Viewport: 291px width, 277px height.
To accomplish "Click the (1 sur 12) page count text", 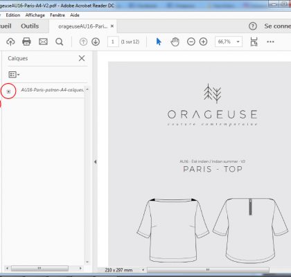I will 130,42.
